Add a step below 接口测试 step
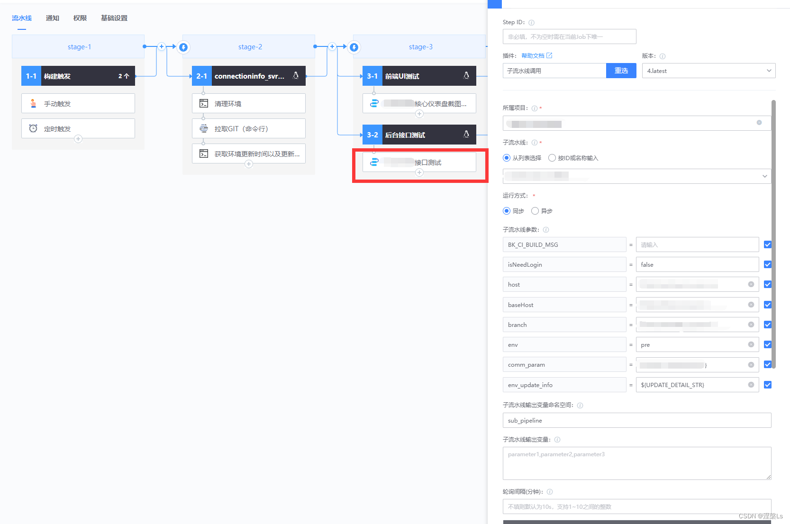 point(419,172)
